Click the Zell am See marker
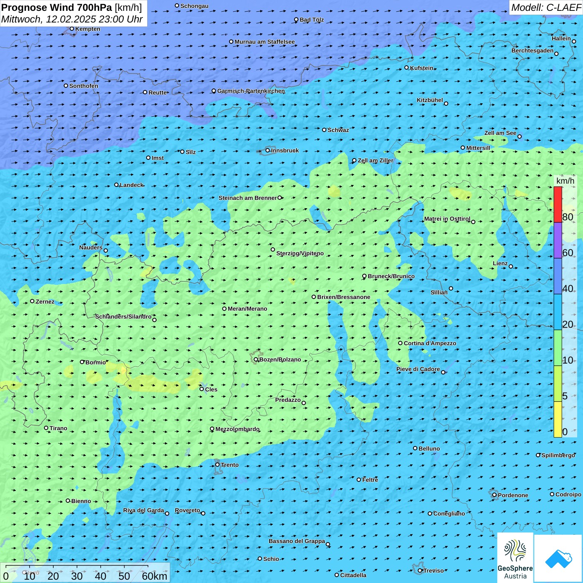Image resolution: width=583 pixels, height=583 pixels. pos(519,136)
